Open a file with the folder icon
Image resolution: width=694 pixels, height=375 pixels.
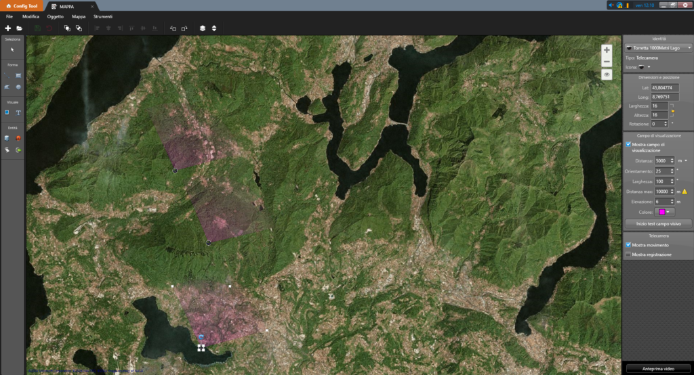tap(19, 28)
